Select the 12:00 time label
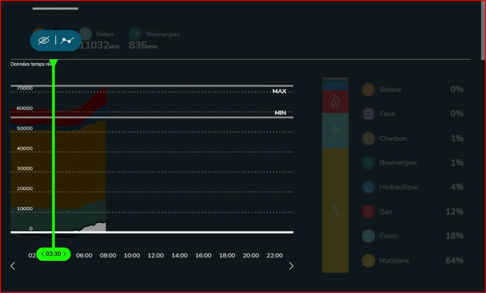 coord(156,256)
